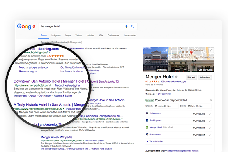Expand the map with the arrows icon
228x152 pixels.
click(x=211, y=50)
